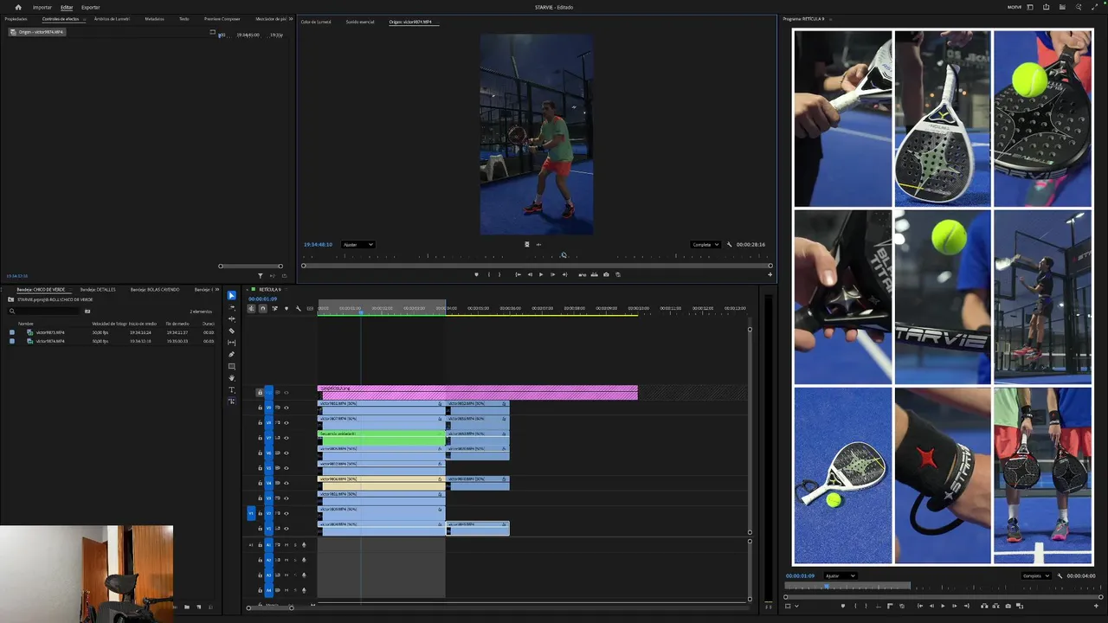Image resolution: width=1108 pixels, height=623 pixels.
Task: Toggle sync lock on track V5
Action: [x=278, y=468]
